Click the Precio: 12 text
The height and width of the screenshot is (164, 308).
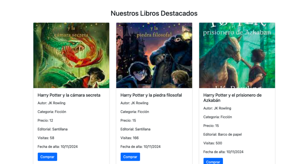click(45, 120)
